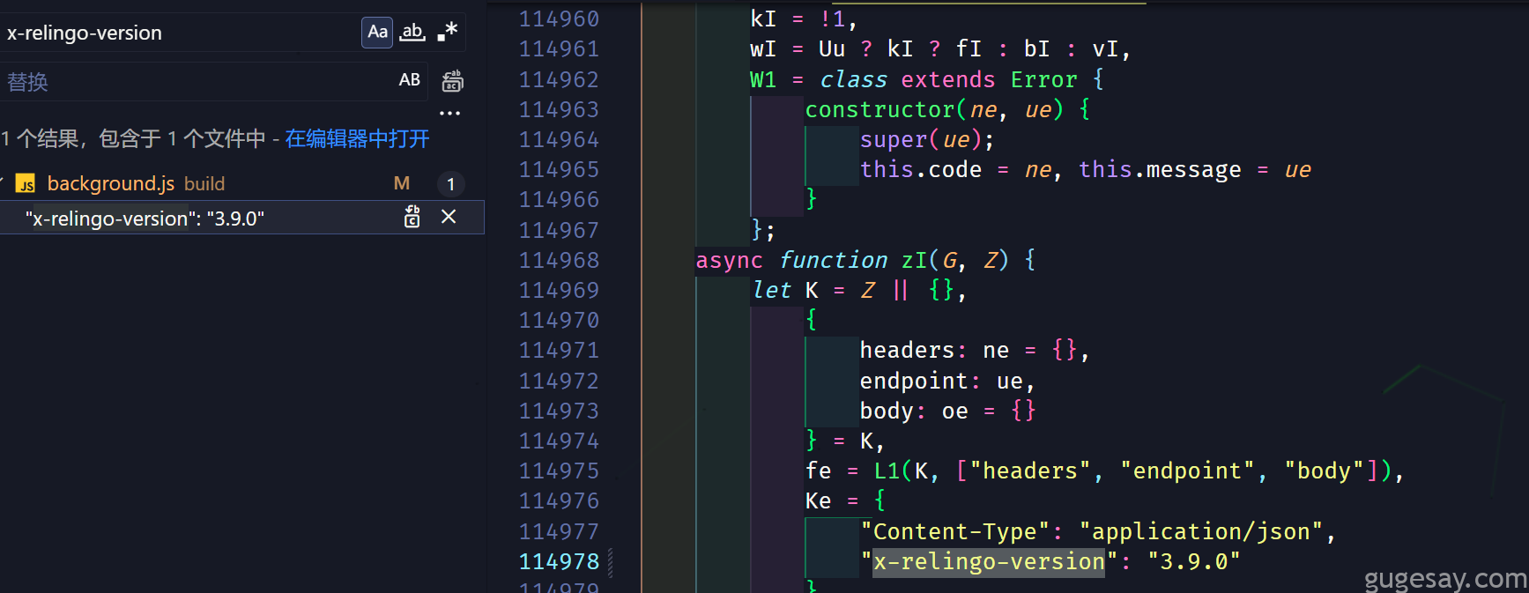Image resolution: width=1529 pixels, height=593 pixels.
Task: Toggle Match Case (Aa) in search
Action: click(377, 33)
